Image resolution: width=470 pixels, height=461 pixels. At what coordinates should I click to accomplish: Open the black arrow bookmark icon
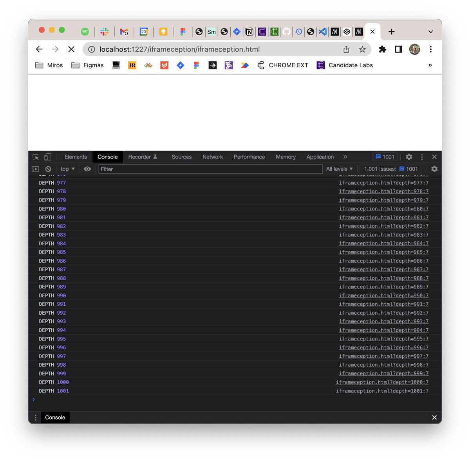click(213, 65)
